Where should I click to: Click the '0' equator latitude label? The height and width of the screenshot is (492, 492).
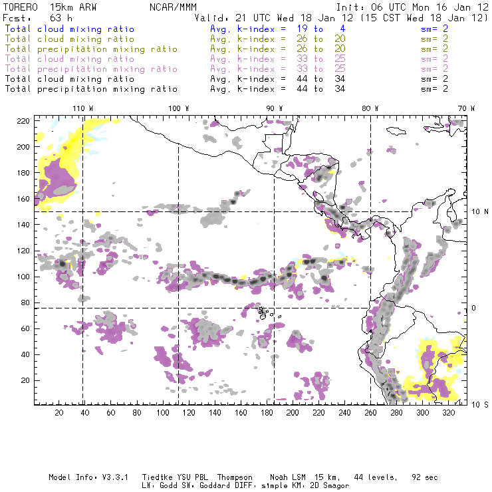coord(473,308)
